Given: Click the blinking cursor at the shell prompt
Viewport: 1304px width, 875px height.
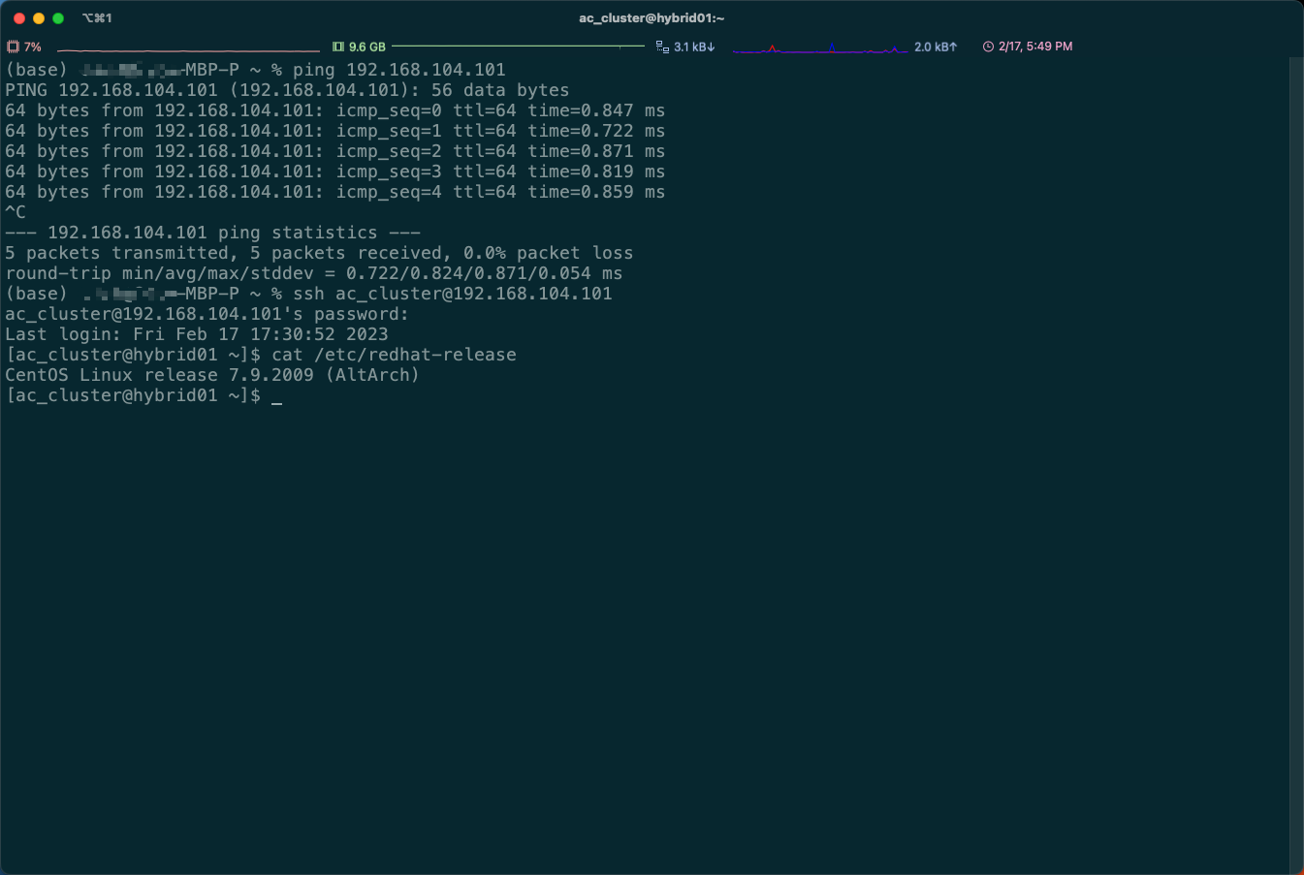Looking at the screenshot, I should pyautogui.click(x=277, y=396).
